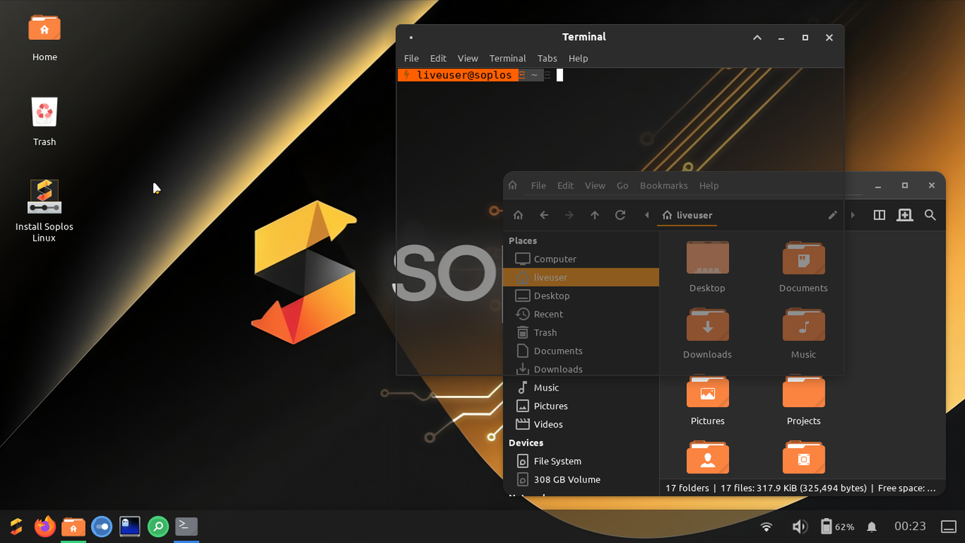Viewport: 965px width, 543px height.
Task: Open the Tabs menu in the Terminal window
Action: (547, 58)
